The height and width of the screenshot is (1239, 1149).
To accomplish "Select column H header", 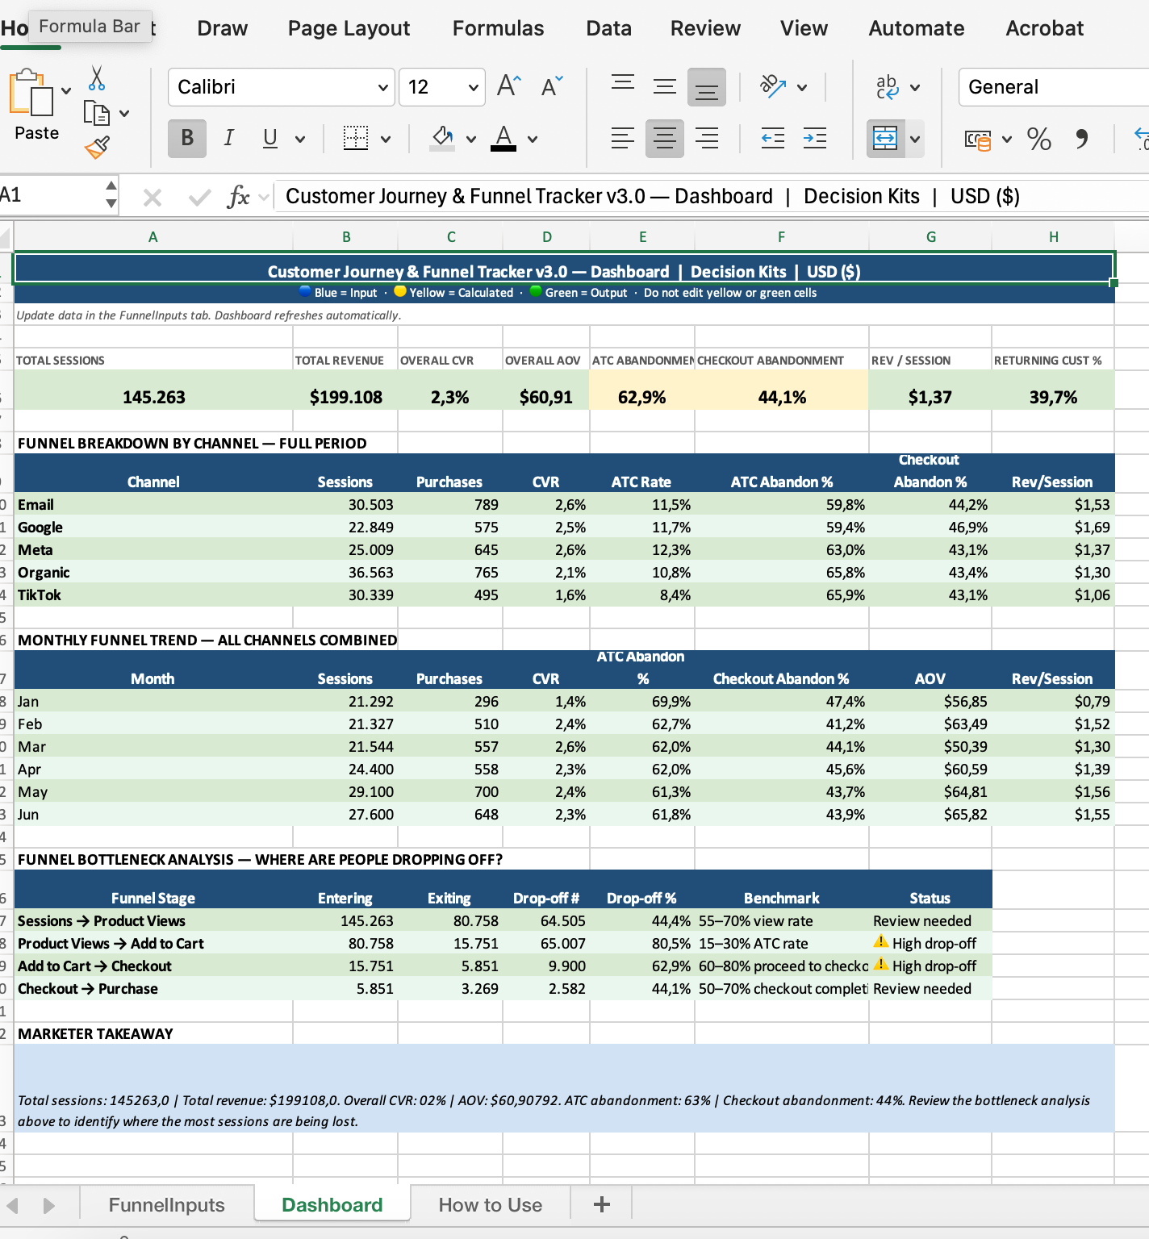I will click(x=1053, y=237).
